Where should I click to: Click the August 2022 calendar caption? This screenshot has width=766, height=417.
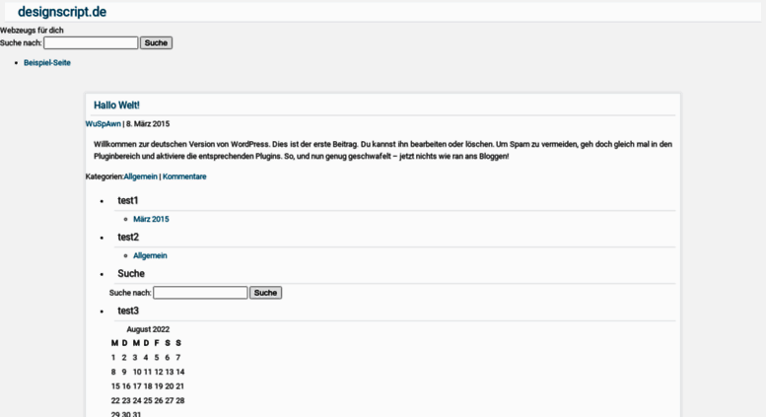point(148,329)
